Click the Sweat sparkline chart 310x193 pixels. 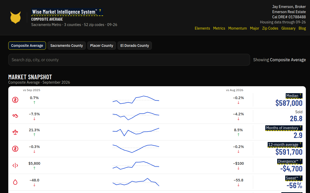136,182
